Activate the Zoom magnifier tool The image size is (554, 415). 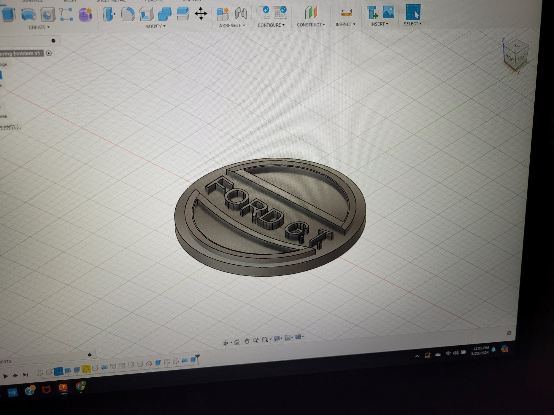(255, 340)
